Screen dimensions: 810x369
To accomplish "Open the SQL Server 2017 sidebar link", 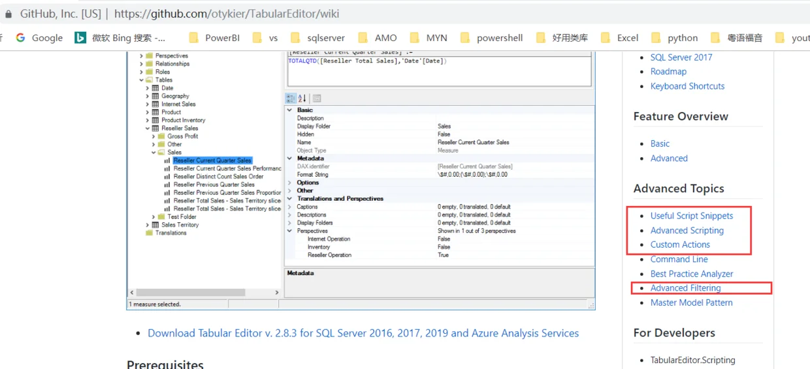I will (681, 57).
